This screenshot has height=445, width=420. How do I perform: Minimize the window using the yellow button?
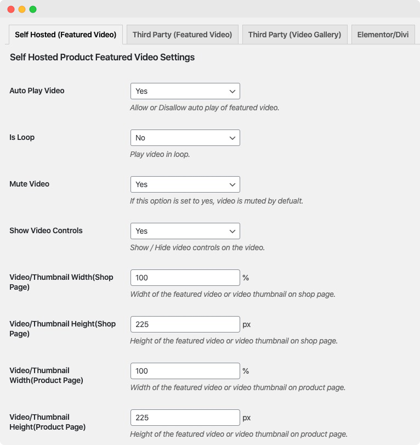tap(23, 9)
